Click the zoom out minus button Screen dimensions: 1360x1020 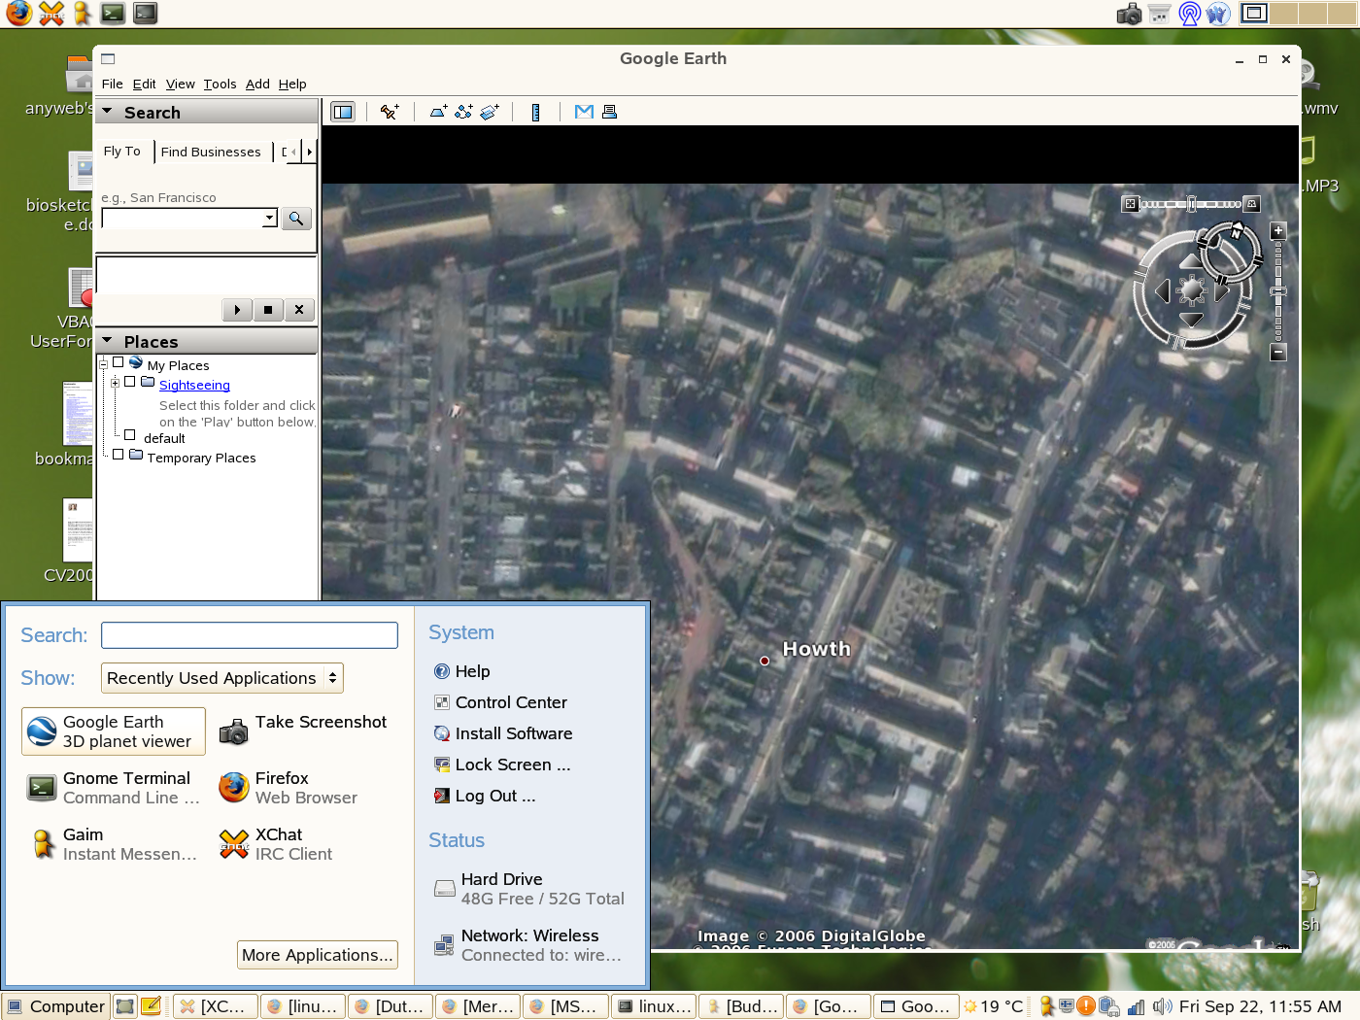pos(1278,353)
